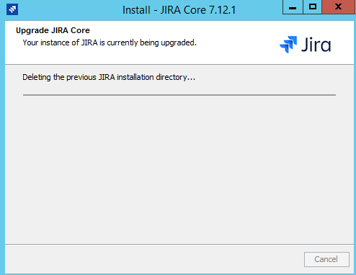Click the Cancel button
This screenshot has width=356, height=275.
[326, 259]
